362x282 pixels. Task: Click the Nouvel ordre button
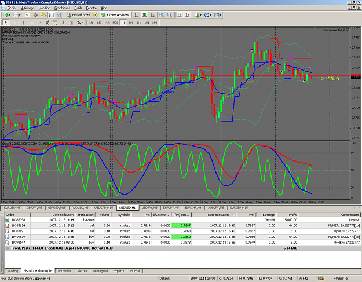pyautogui.click(x=79, y=15)
